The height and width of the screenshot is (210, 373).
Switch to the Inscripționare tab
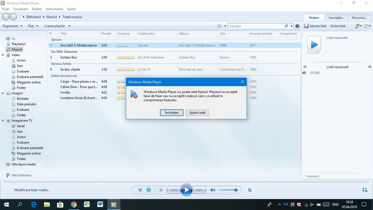coord(336,17)
